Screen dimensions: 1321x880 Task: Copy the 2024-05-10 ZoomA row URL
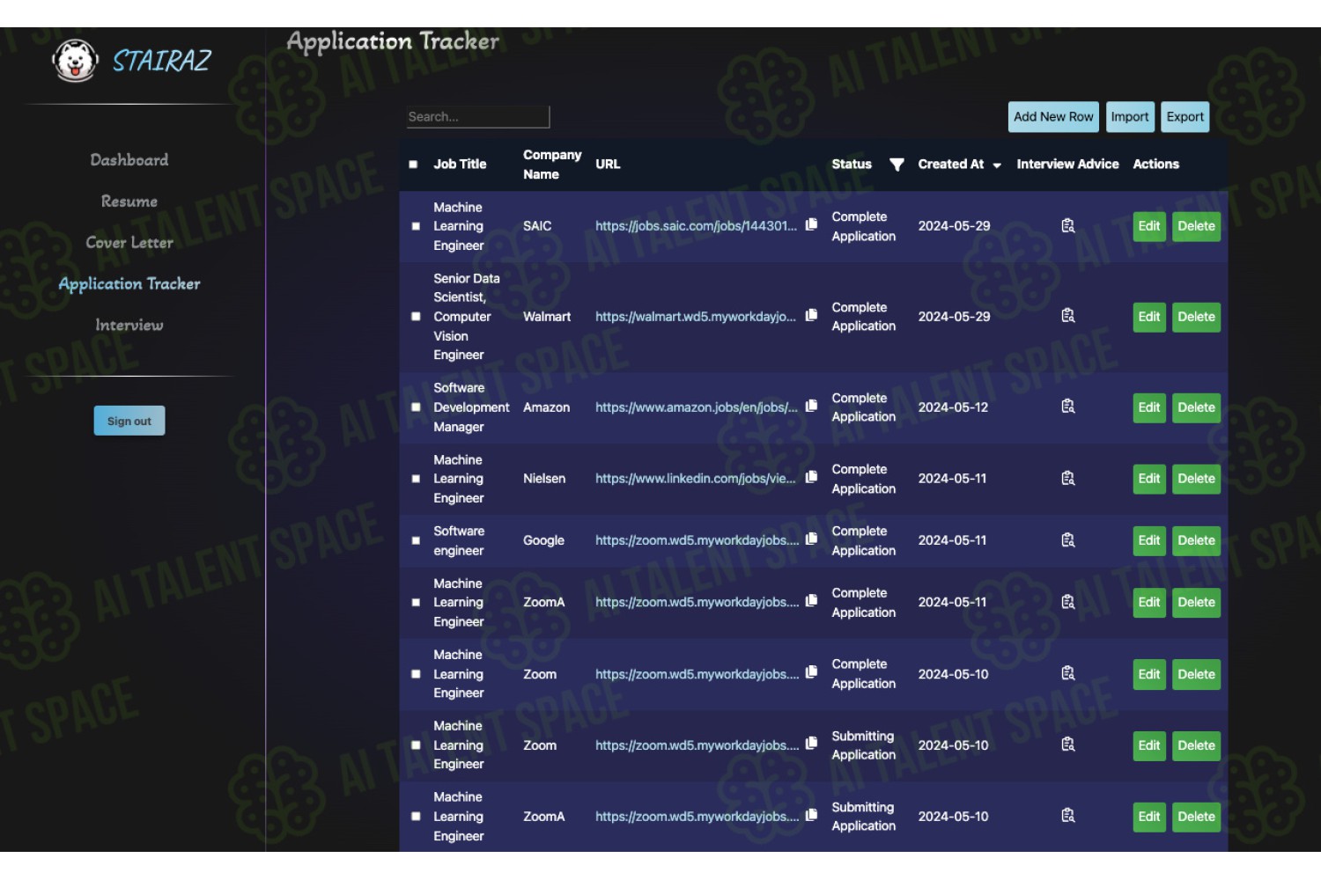(x=812, y=815)
